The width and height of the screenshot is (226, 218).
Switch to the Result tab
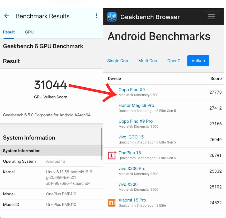click(9, 32)
